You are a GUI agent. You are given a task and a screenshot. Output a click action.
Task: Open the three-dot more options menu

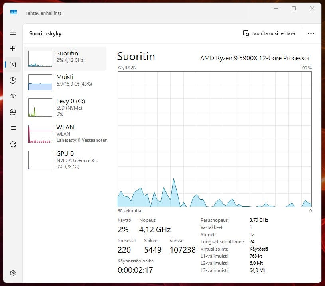click(x=311, y=33)
